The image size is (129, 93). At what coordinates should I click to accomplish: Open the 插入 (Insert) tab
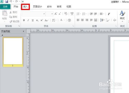click(26, 7)
